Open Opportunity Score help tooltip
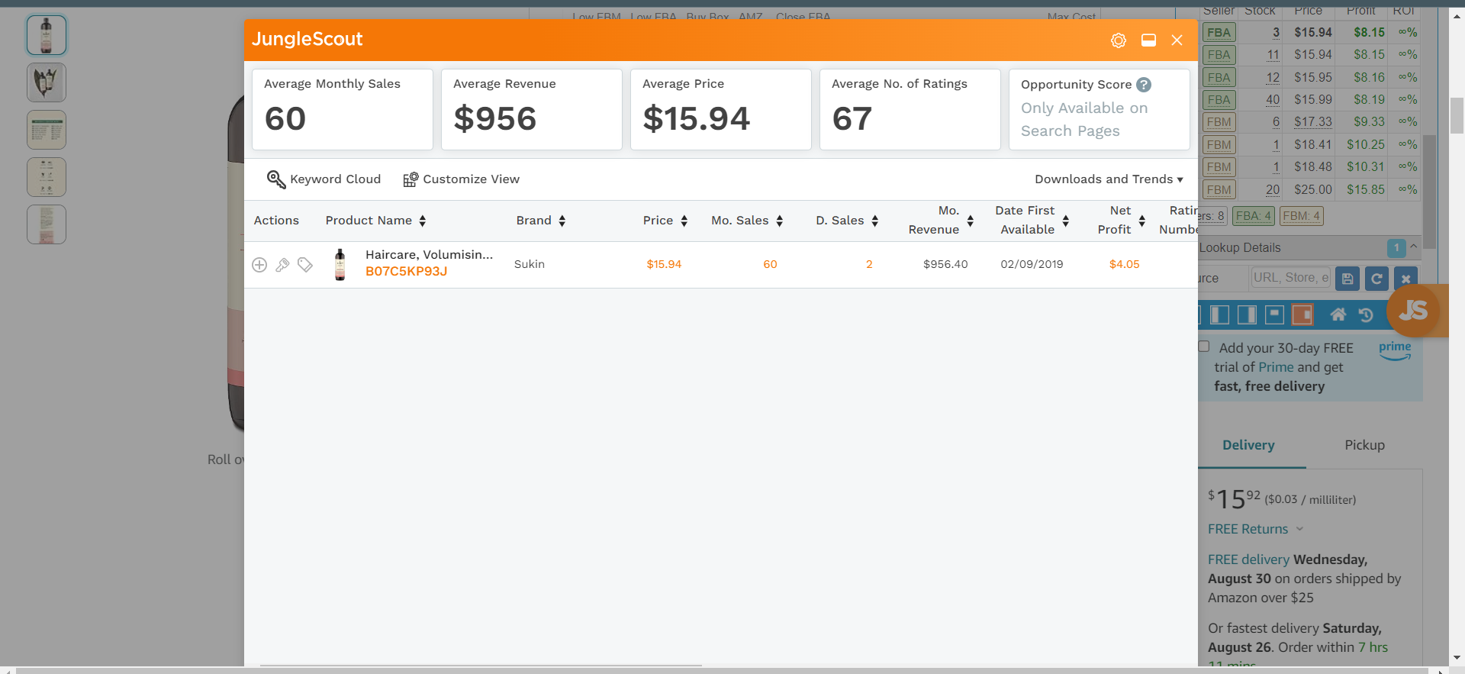The image size is (1465, 674). click(x=1144, y=85)
